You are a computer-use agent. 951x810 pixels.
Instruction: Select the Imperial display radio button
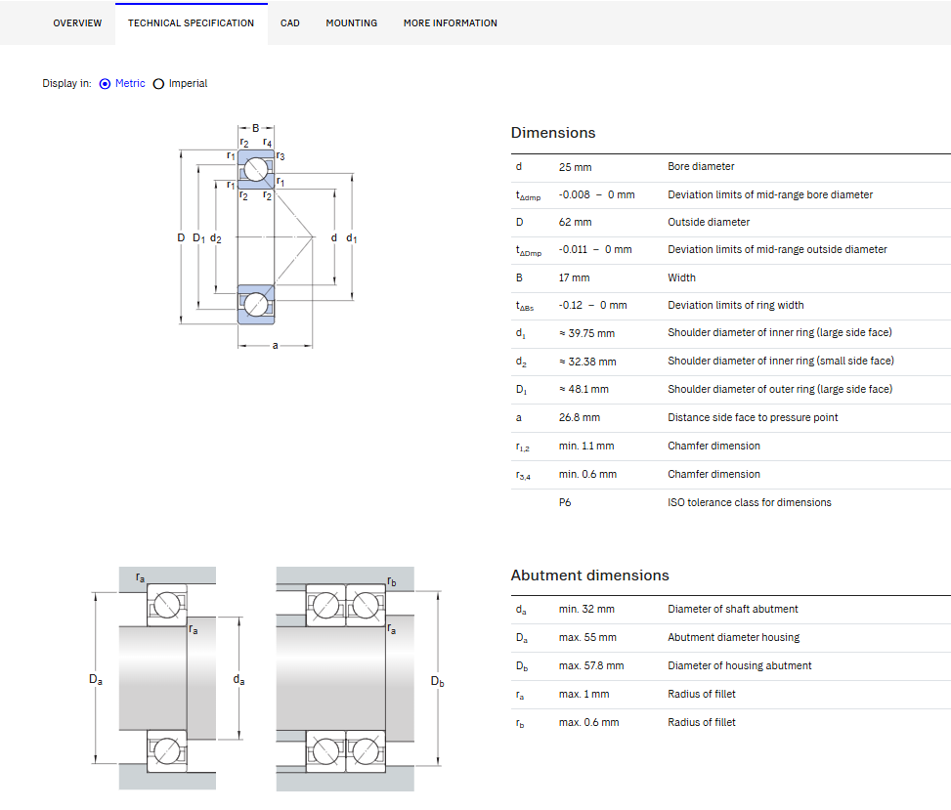tap(158, 84)
